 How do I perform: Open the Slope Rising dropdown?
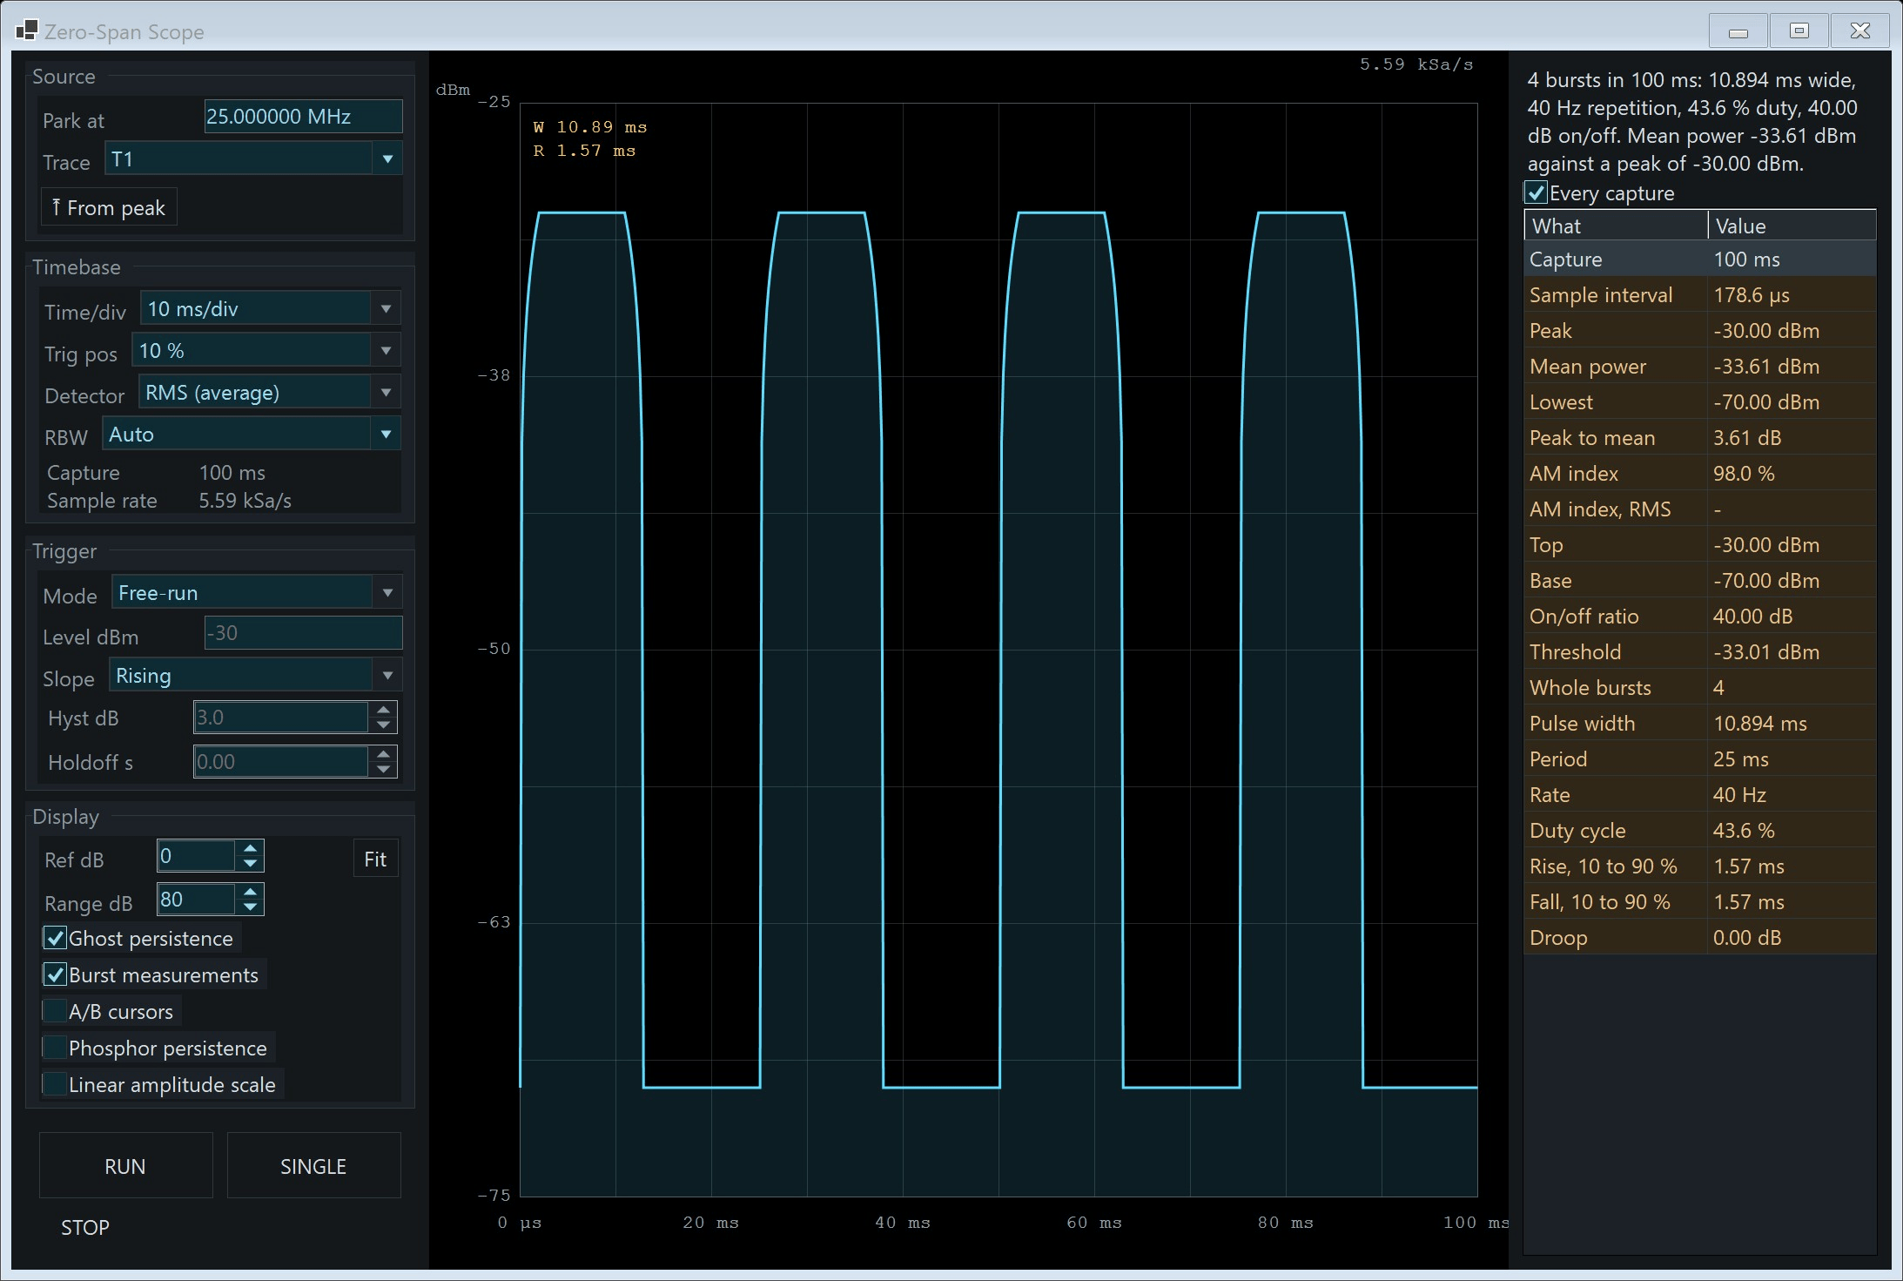255,676
